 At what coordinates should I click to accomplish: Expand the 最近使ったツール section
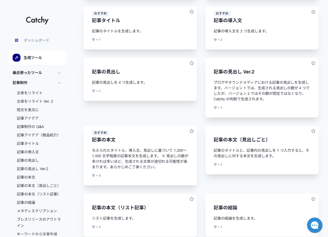tap(59, 73)
